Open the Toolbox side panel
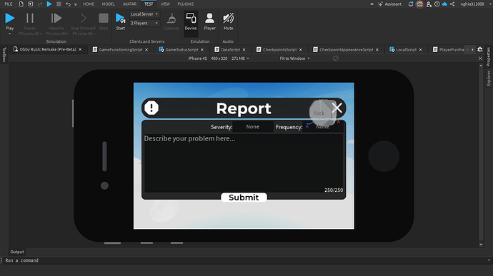The width and height of the screenshot is (493, 276). 4,55
